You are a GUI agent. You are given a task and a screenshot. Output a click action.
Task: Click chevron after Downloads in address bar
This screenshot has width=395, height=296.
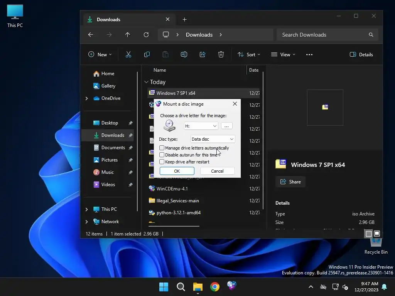click(x=221, y=35)
